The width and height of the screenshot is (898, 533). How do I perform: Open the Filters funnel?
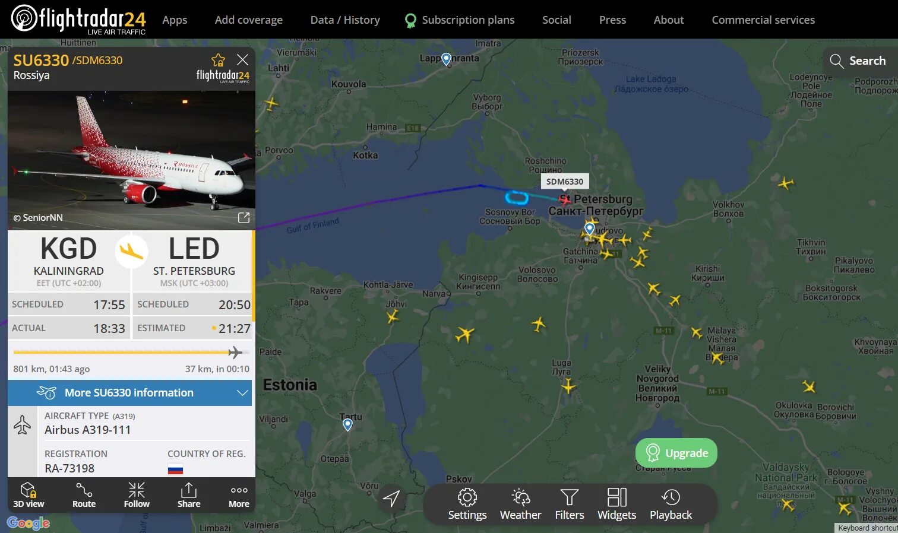click(x=570, y=505)
